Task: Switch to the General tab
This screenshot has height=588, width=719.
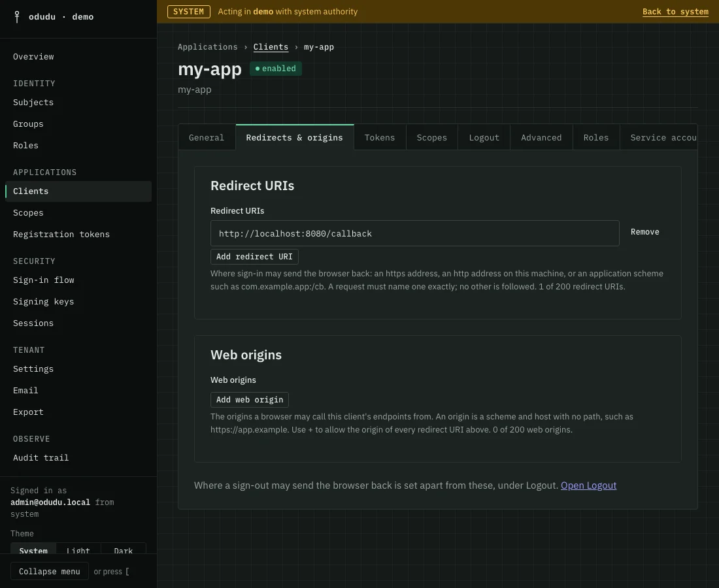Action: coord(207,137)
